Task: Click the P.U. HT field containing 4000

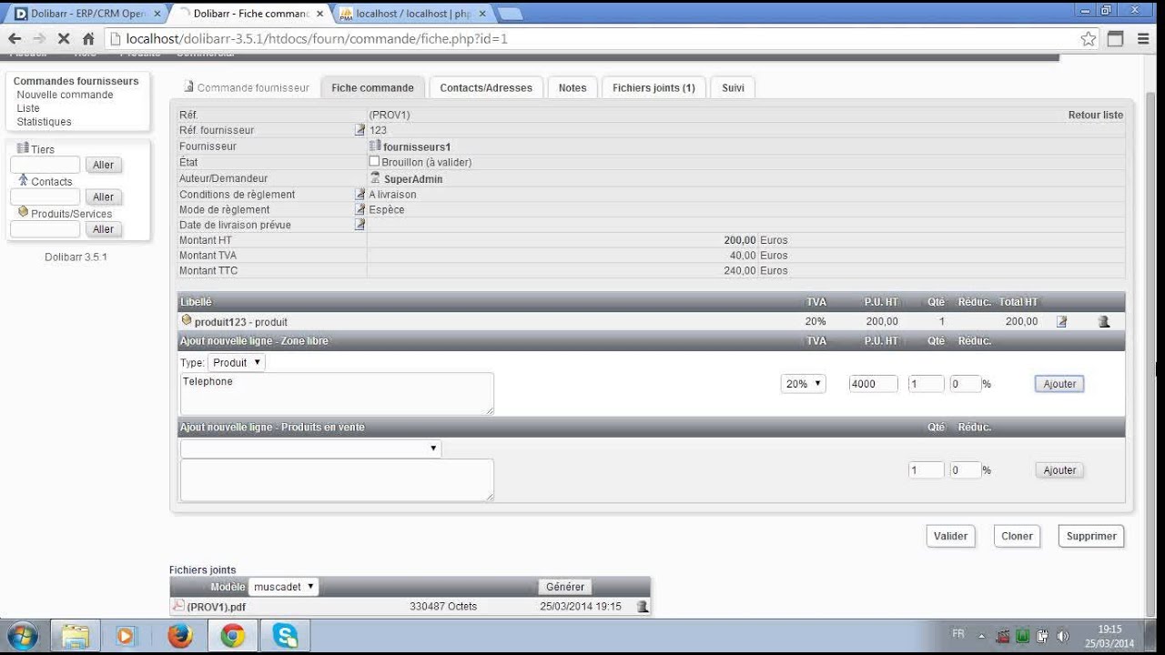Action: [874, 384]
